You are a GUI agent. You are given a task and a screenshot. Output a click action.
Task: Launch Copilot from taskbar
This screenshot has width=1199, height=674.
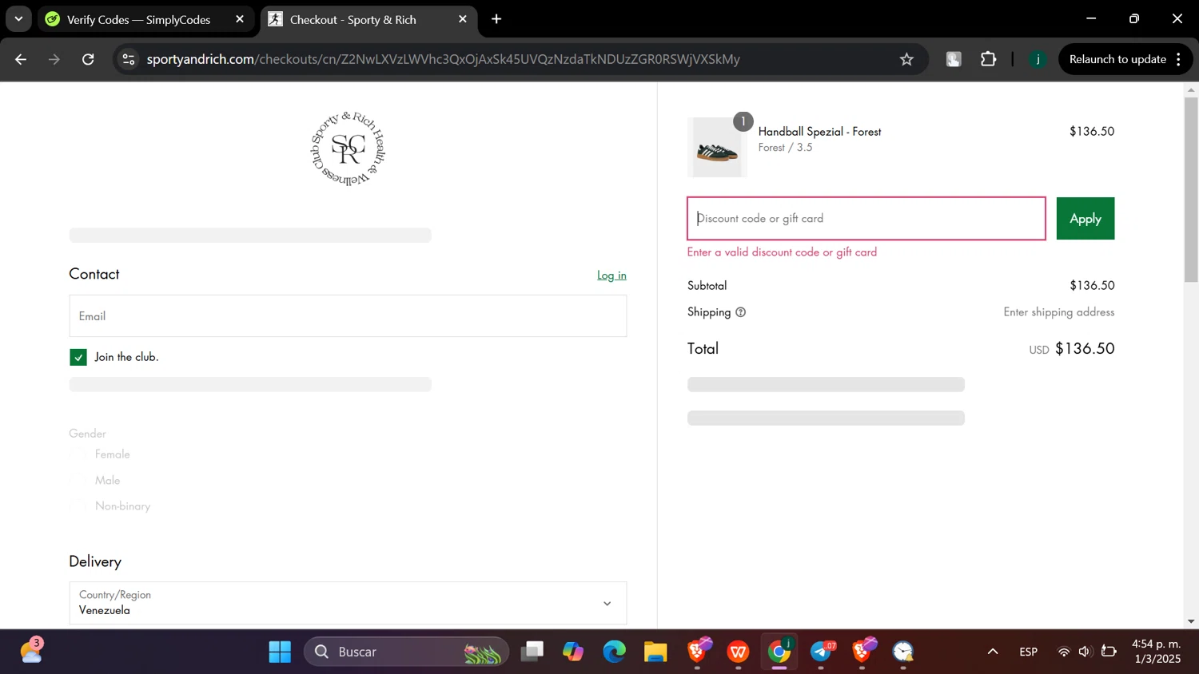[573, 652]
